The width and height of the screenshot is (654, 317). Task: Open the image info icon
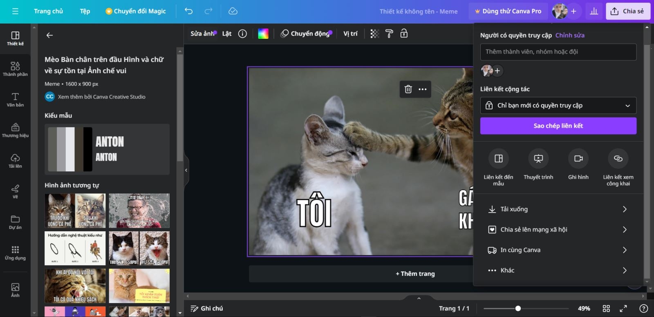[x=242, y=33]
